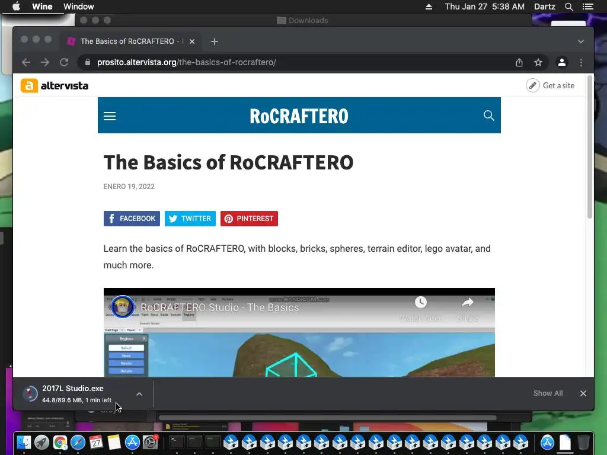Click Dartz user name in menu bar

tap(545, 7)
